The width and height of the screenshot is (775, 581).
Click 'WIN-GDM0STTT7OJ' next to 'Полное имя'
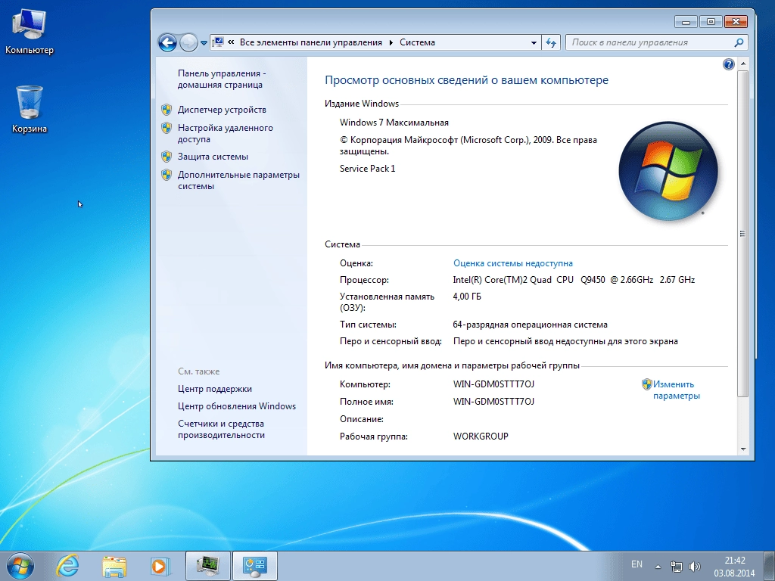(493, 402)
